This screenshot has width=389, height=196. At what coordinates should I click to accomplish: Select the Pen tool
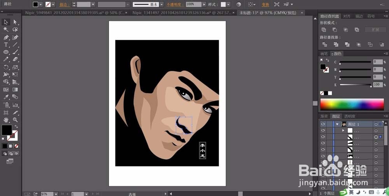pos(6,37)
